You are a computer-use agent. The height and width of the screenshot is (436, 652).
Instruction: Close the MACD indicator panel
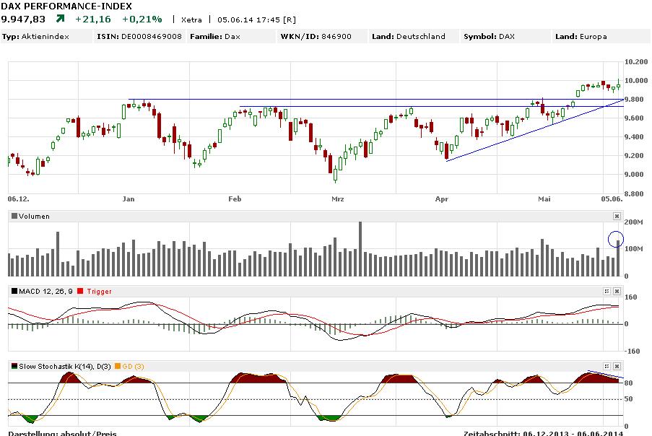tap(617, 292)
